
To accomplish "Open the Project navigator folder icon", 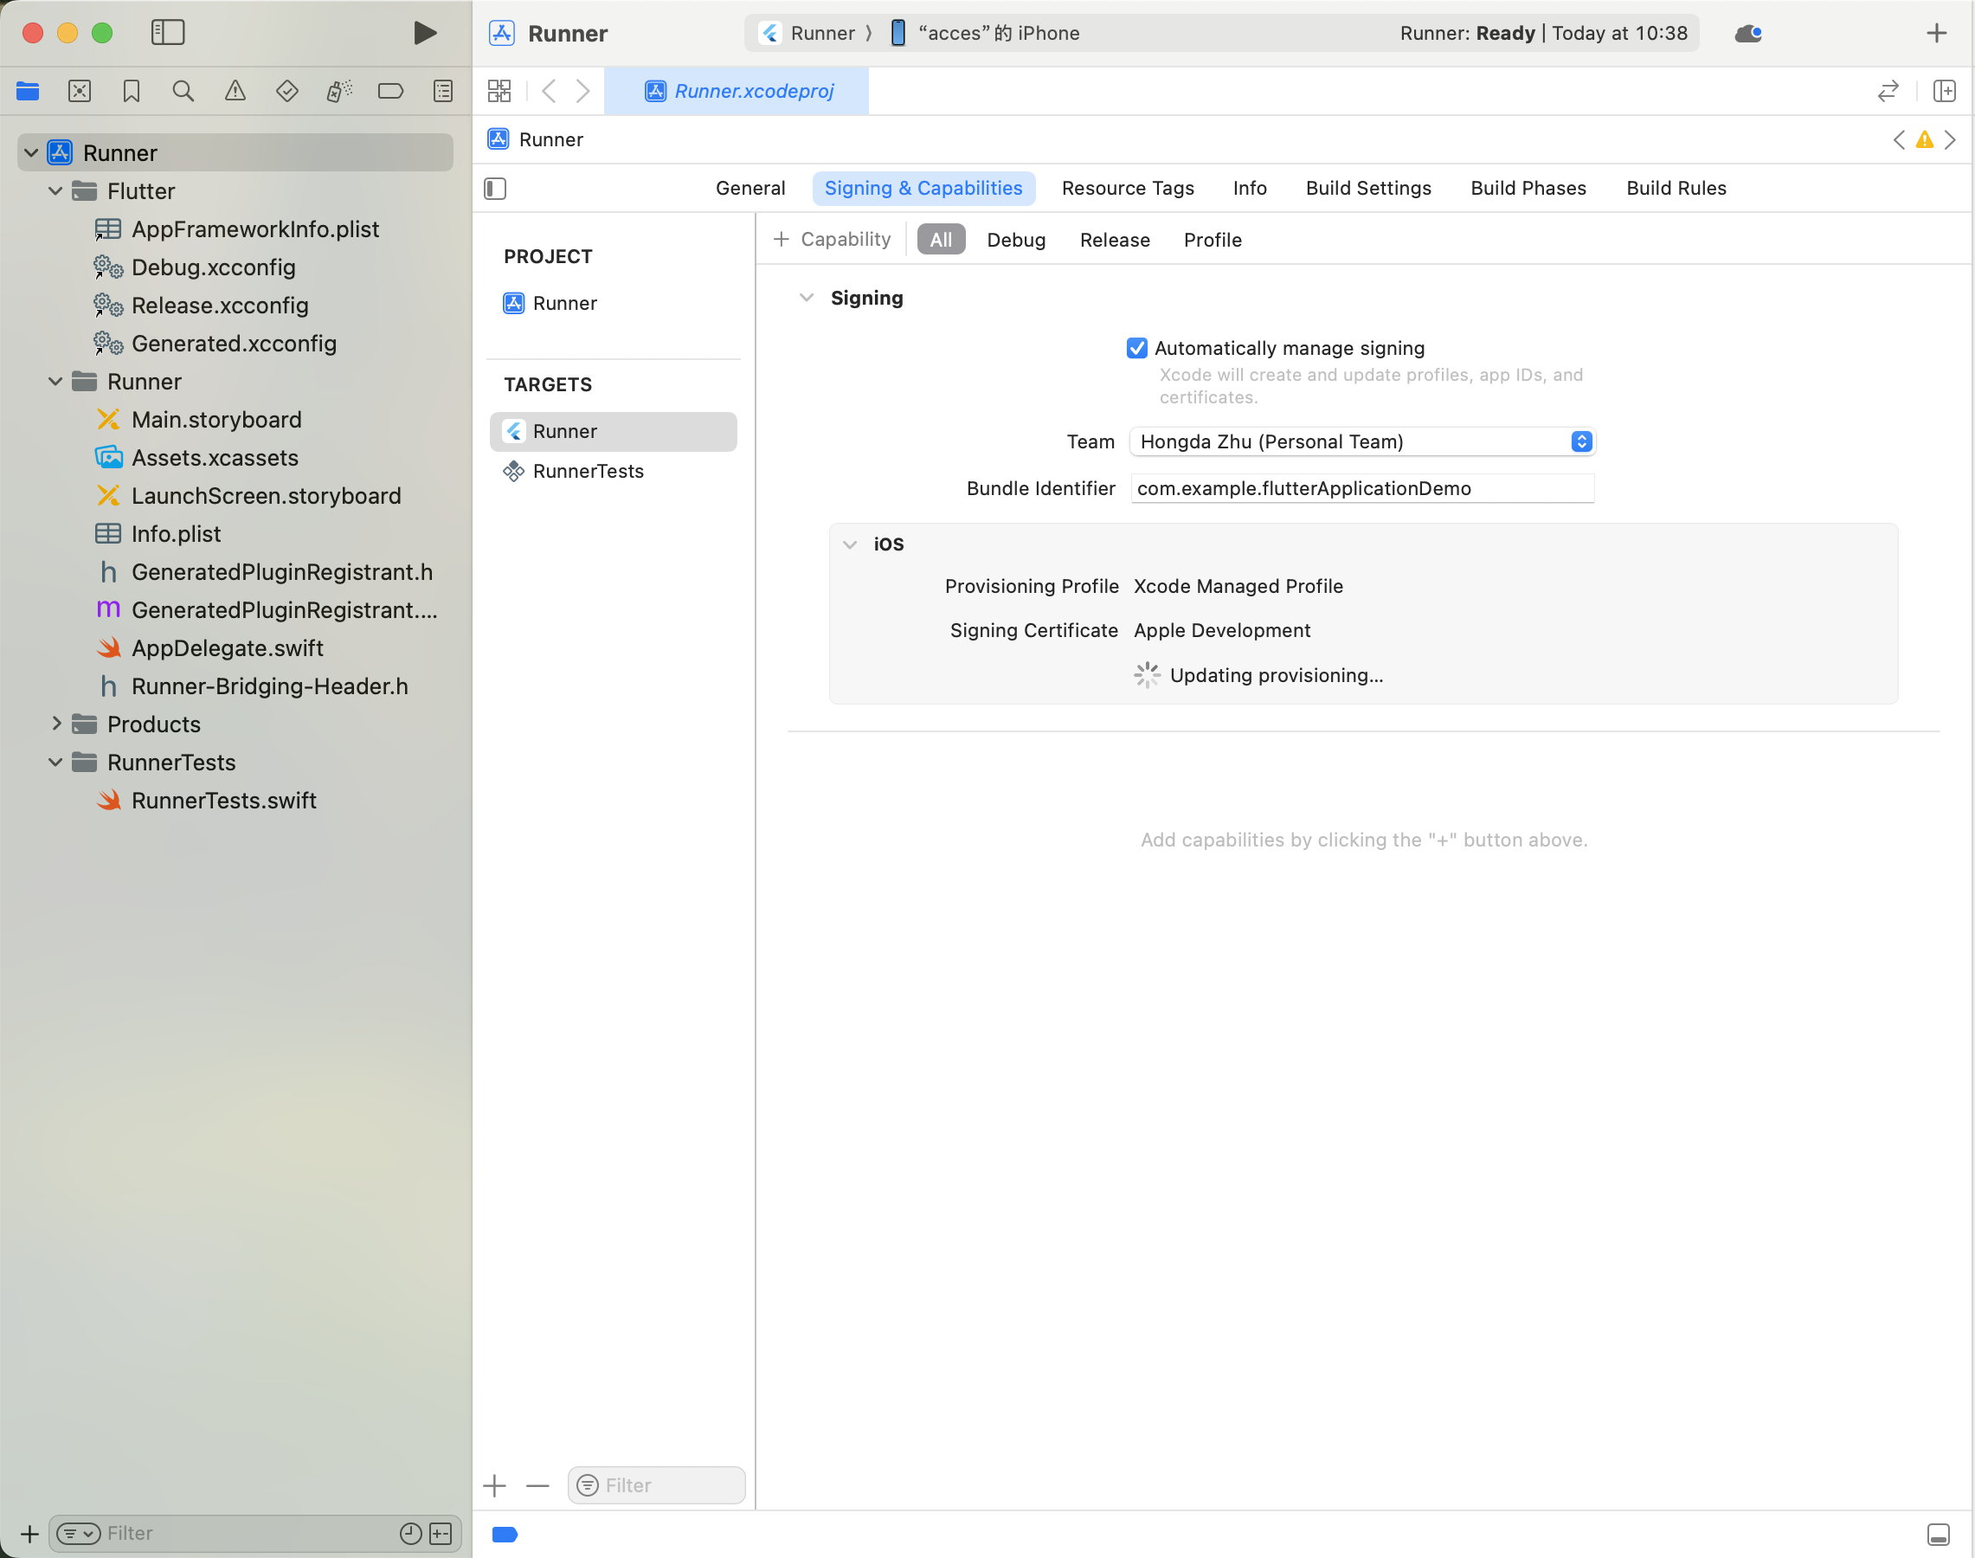I will click(28, 91).
